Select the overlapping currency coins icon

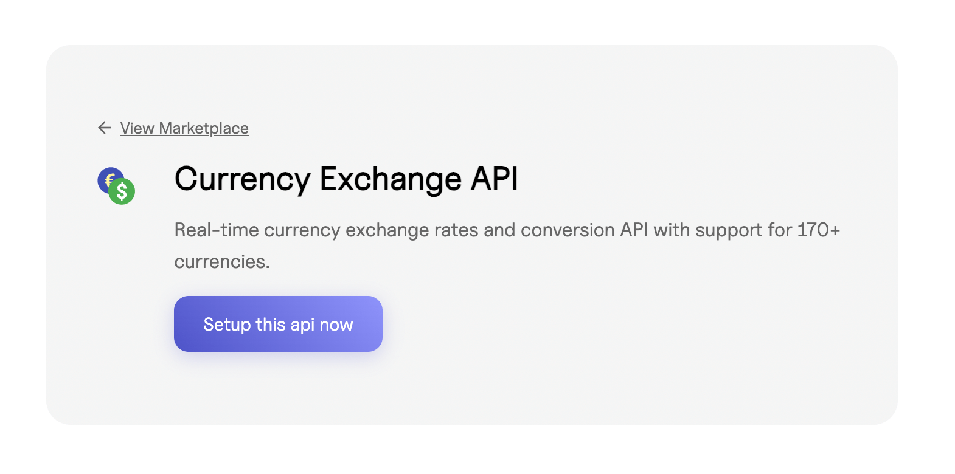pos(116,184)
